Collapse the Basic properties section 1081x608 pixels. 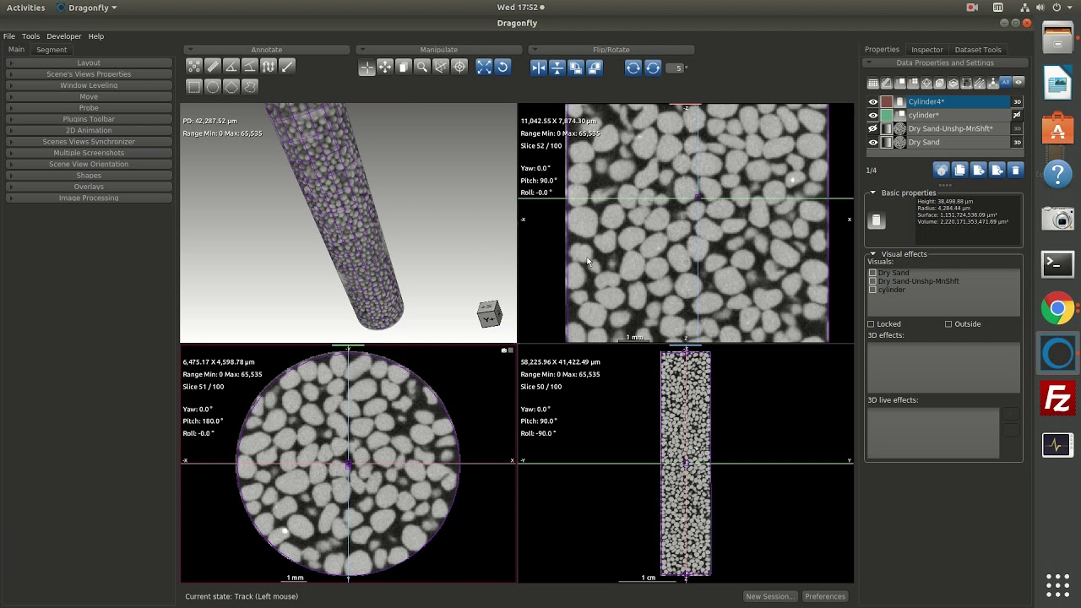point(873,193)
